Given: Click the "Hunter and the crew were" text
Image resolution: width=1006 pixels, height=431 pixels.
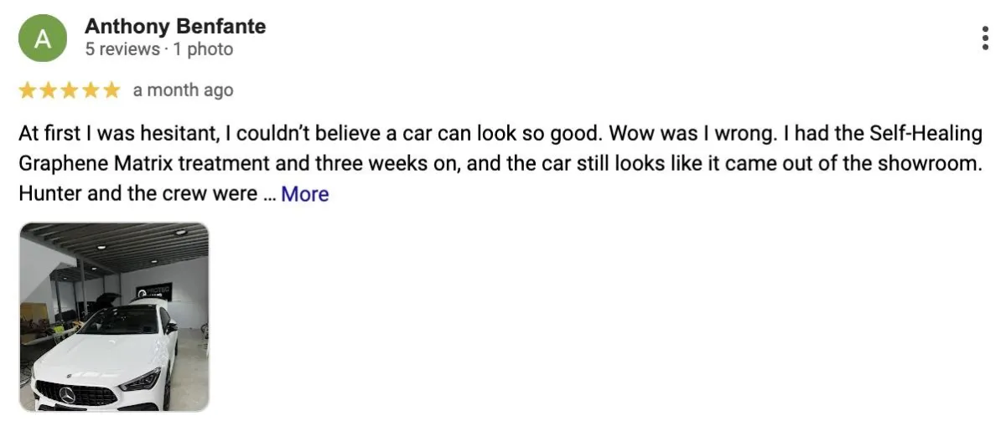Looking at the screenshot, I should (137, 194).
